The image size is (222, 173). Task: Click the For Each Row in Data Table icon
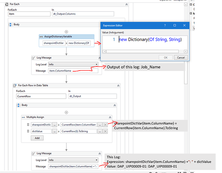tap(15, 85)
